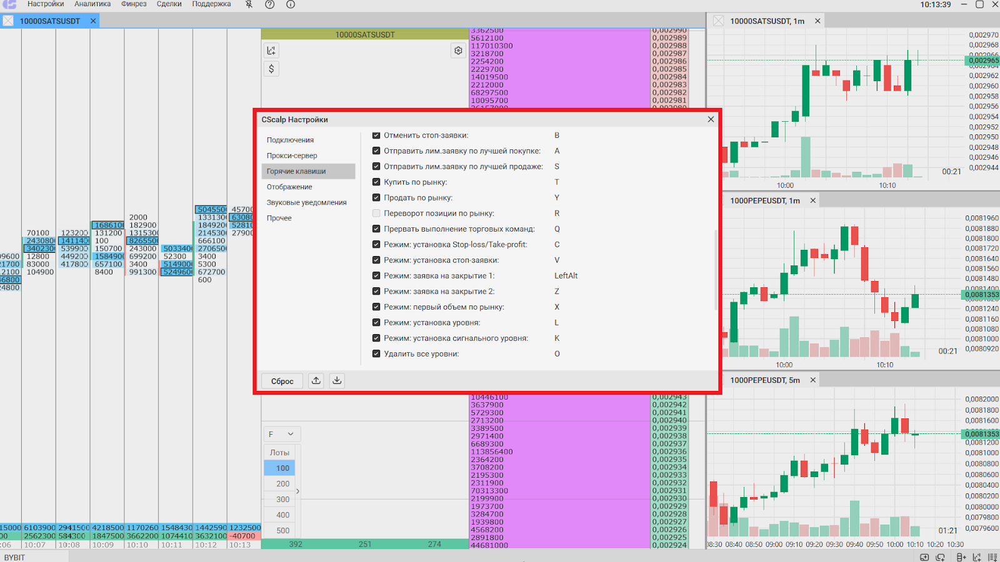Import hotkey settings with the download icon
This screenshot has height=562, width=1000.
pyautogui.click(x=337, y=381)
